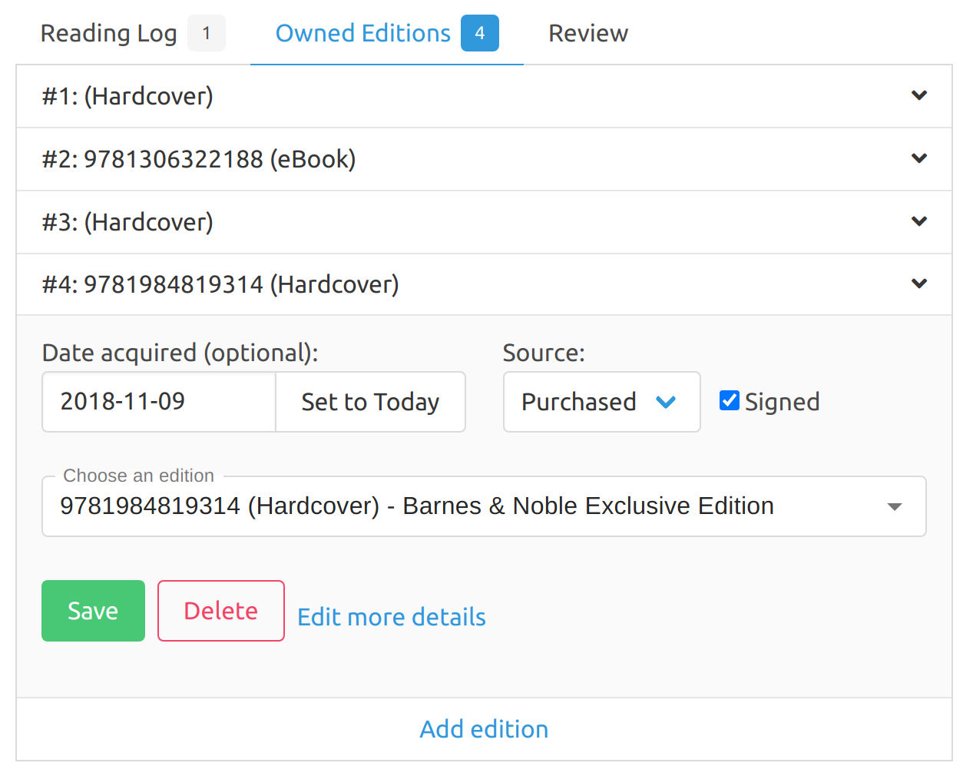
Task: Click the Reading Log count badge showing 1
Action: (x=206, y=34)
